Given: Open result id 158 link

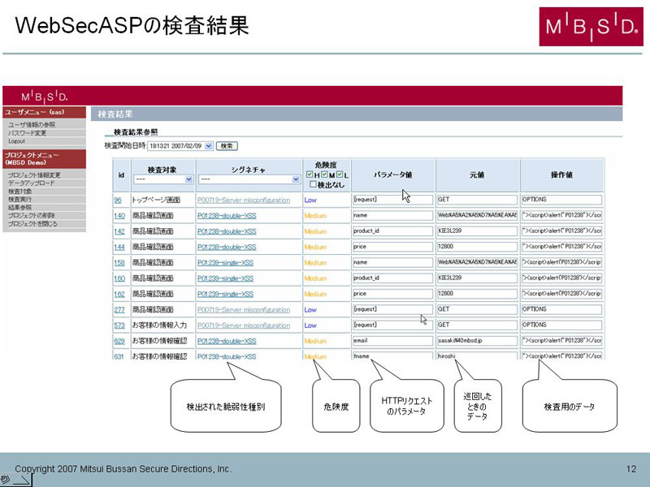Looking at the screenshot, I should [x=119, y=263].
